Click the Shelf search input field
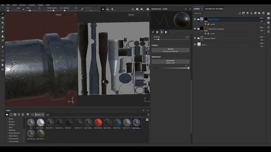The image size is (271, 152). pos(96,114)
